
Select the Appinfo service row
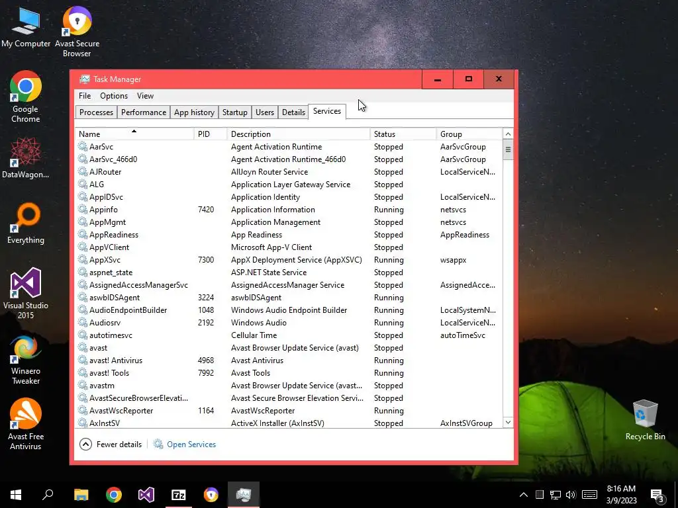coord(289,210)
